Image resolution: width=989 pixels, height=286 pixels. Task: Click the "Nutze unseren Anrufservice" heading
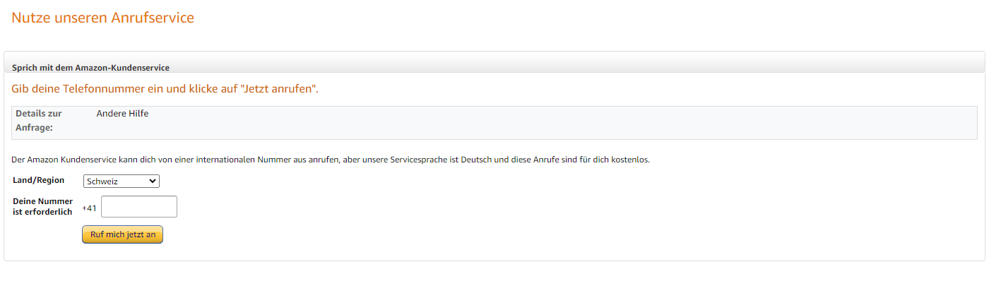tap(103, 18)
